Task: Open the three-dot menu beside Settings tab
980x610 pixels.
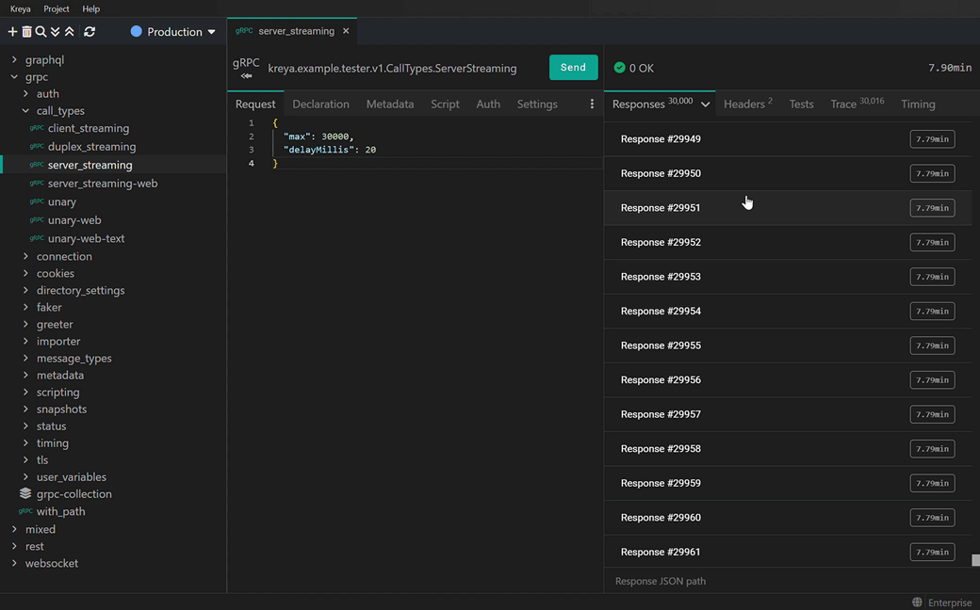Action: click(592, 104)
